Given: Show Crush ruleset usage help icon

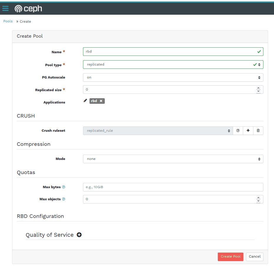Looking at the screenshot, I should pyautogui.click(x=238, y=131).
